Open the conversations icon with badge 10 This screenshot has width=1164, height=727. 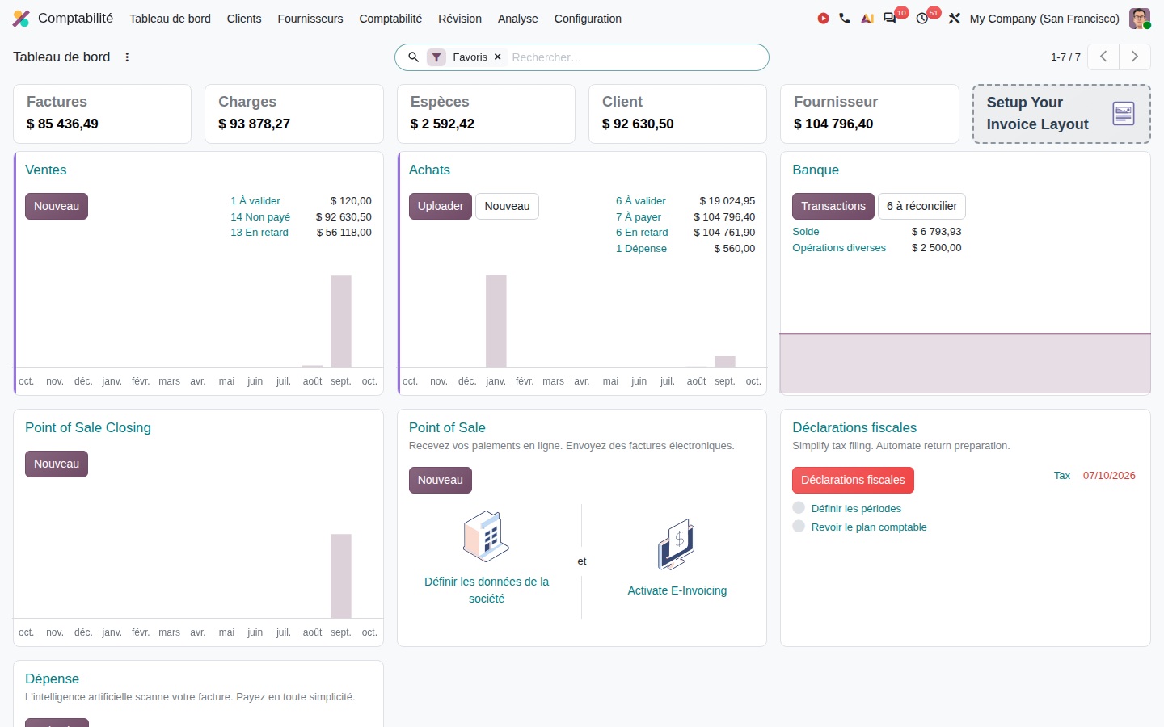pyautogui.click(x=890, y=18)
